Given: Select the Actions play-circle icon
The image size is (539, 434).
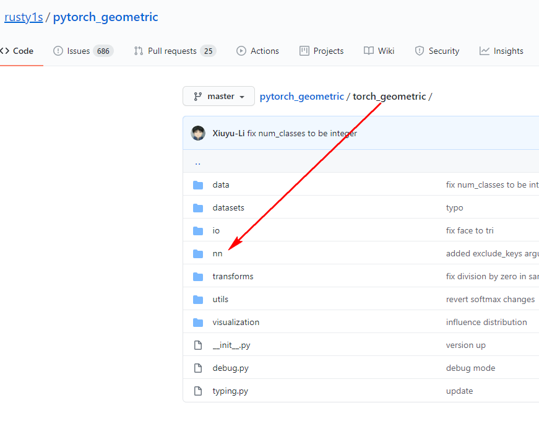Looking at the screenshot, I should 241,51.
